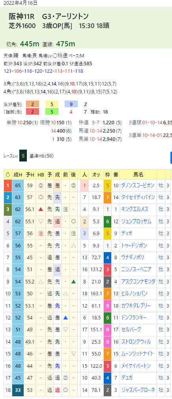Open horse page for ニシノスーベニア
Viewport: 172px width, 399px height.
point(136,270)
